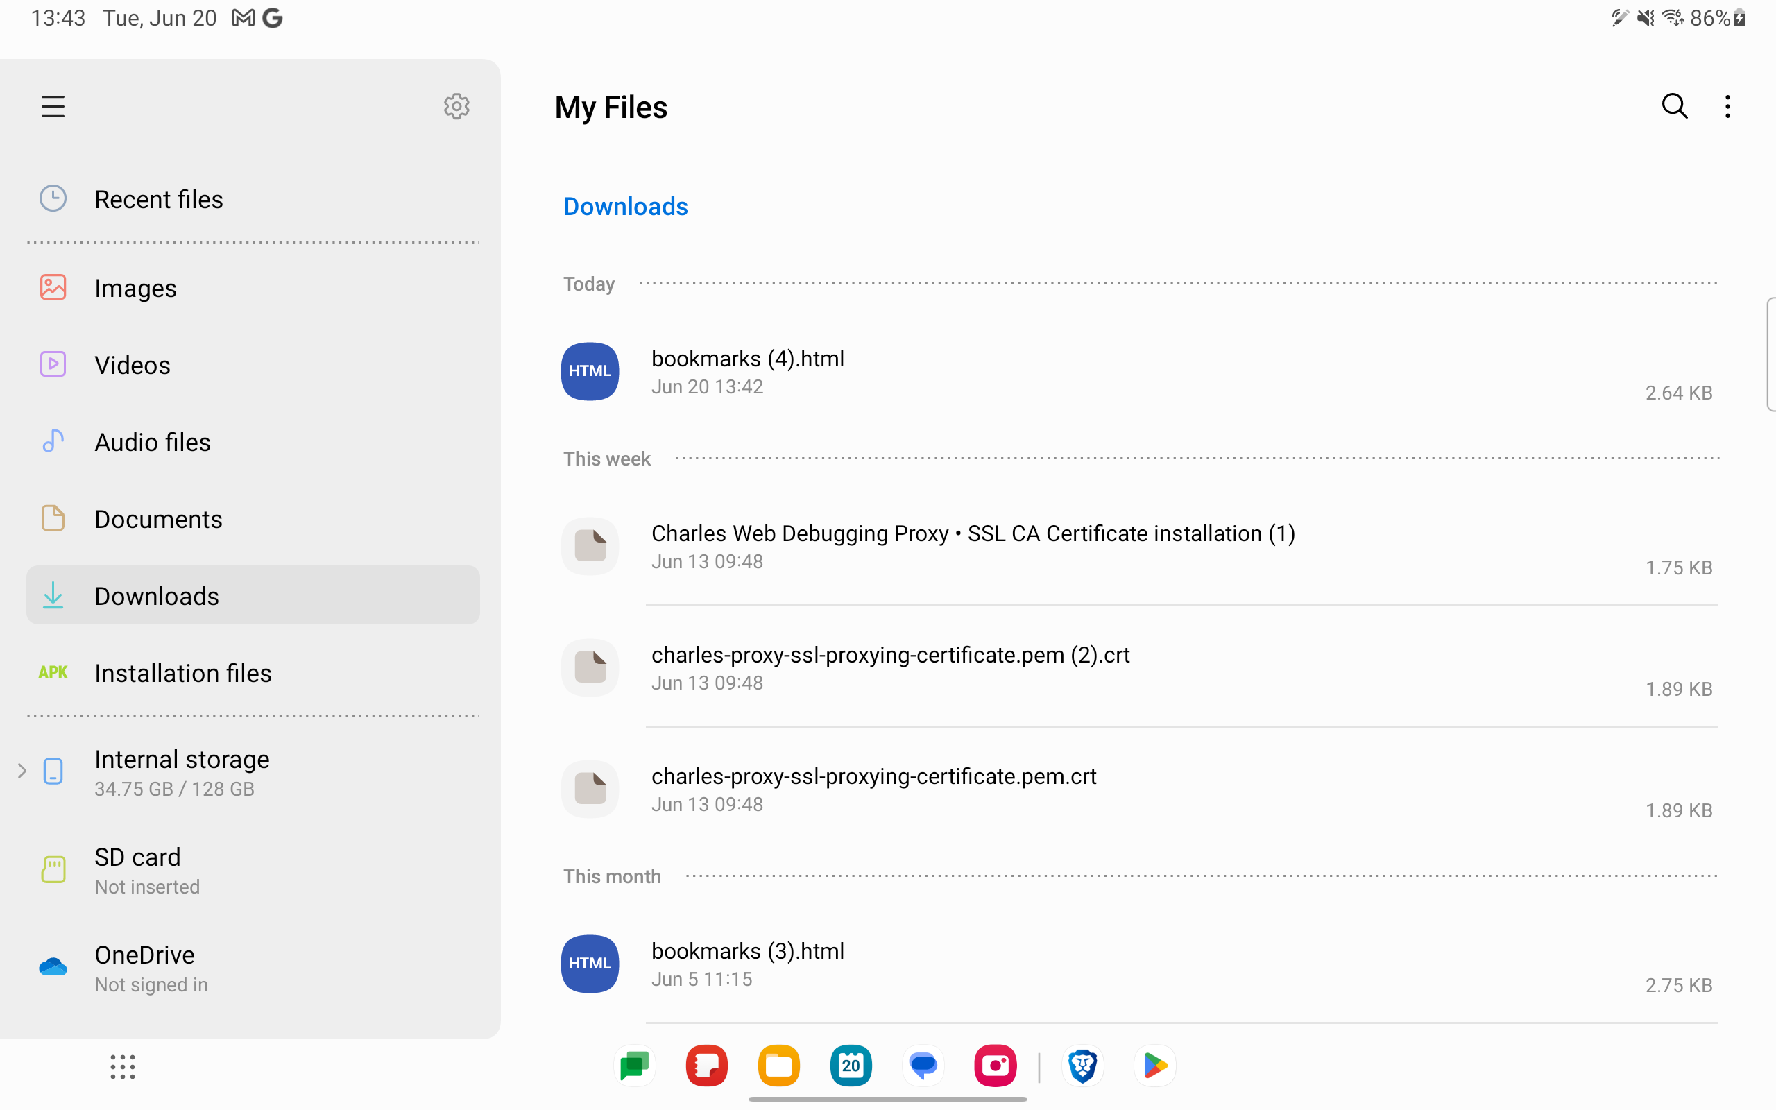Open the more options menu
Viewport: 1776px width, 1110px height.
1727,105
